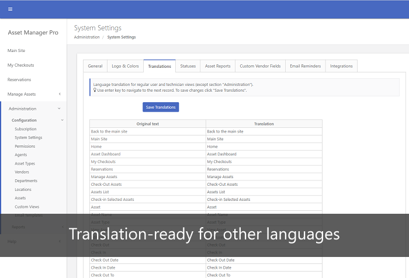Collapse the Configuration submenu chevron
The width and height of the screenshot is (409, 278).
click(x=62, y=120)
